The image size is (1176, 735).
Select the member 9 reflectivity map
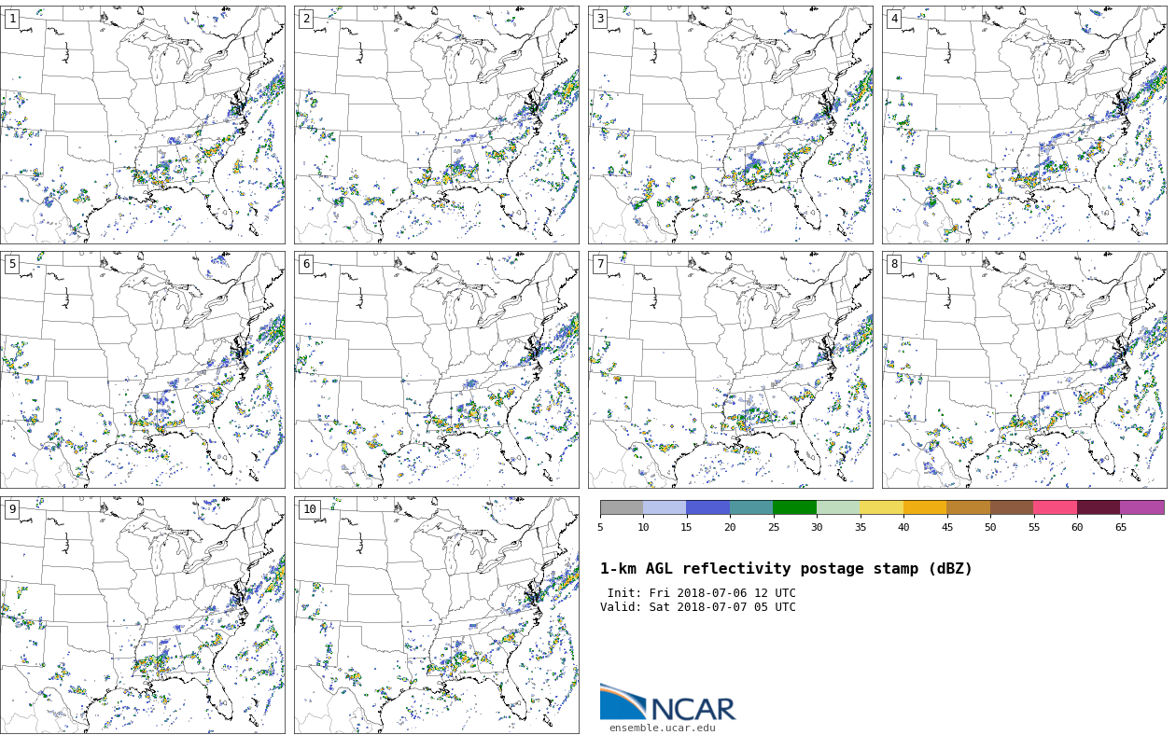[143, 615]
